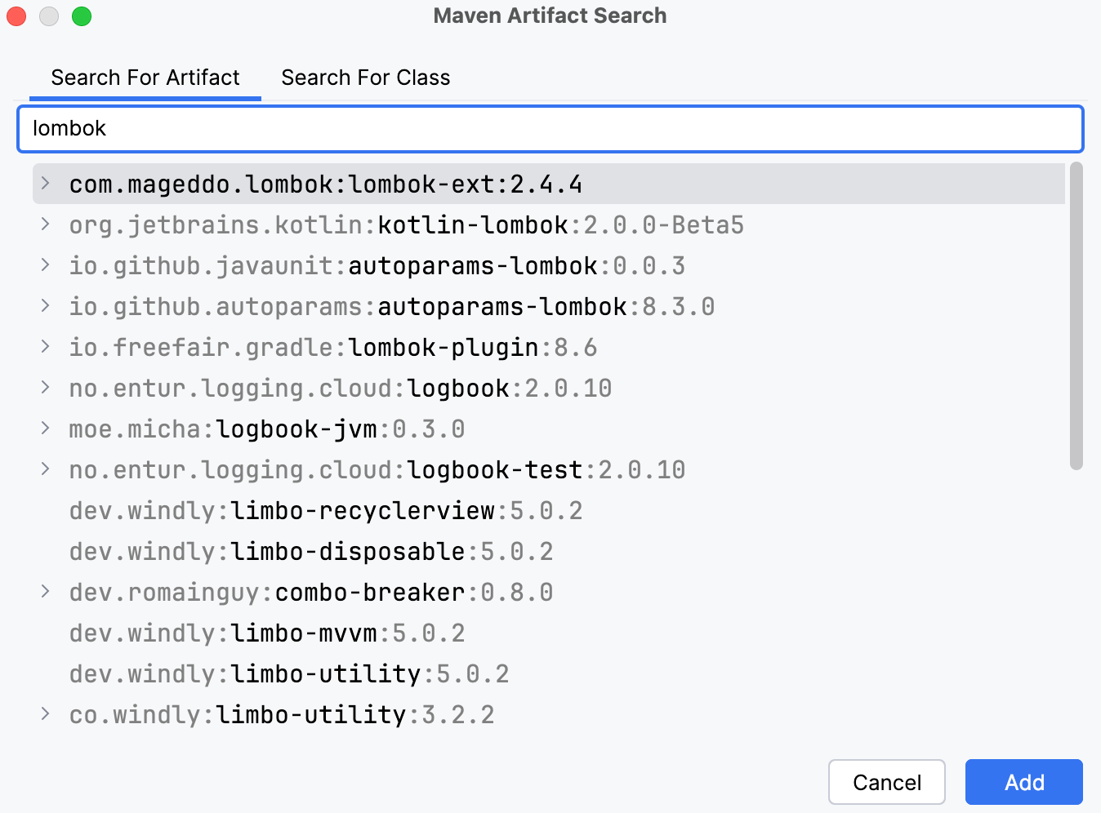Screen dimensions: 1101x813
Task: Select the Search For Artifact tab
Action: pyautogui.click(x=145, y=78)
